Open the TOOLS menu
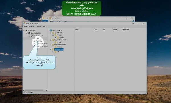This screenshot has width=171, height=103. [x=39, y=27]
